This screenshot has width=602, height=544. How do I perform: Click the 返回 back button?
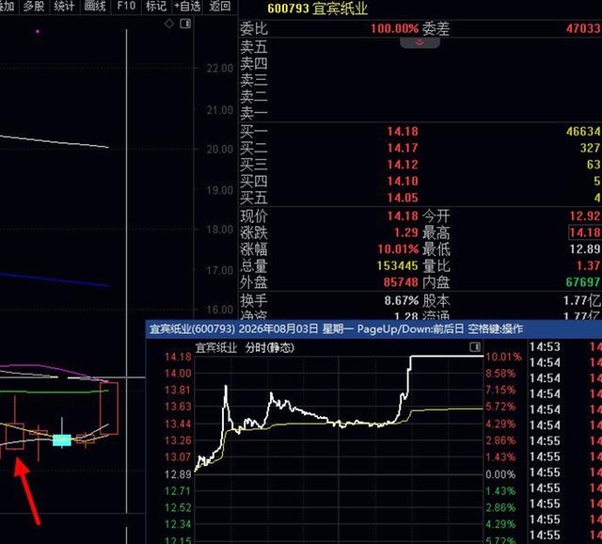click(220, 7)
